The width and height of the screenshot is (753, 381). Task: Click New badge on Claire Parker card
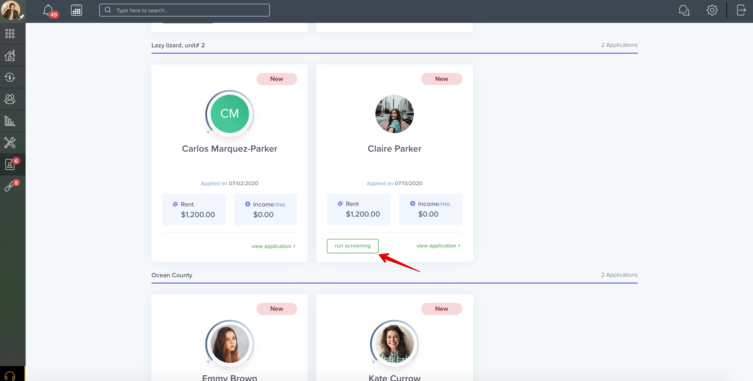441,79
